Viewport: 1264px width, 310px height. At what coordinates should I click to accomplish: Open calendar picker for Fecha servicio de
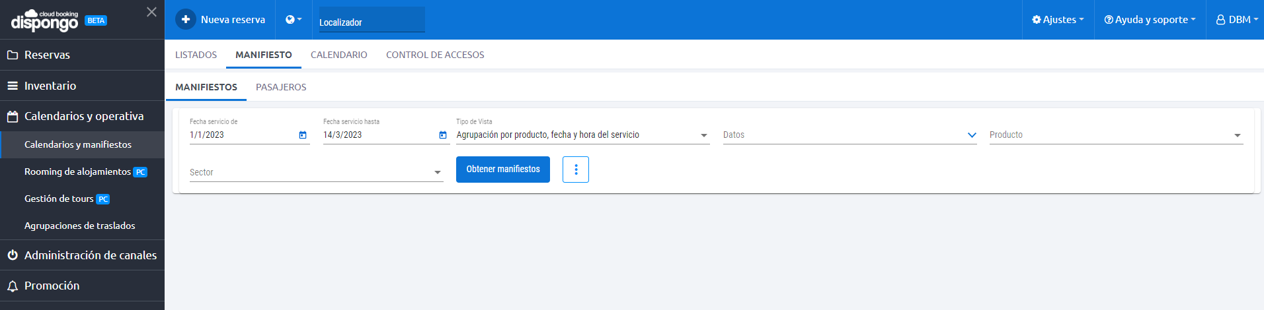tap(303, 135)
